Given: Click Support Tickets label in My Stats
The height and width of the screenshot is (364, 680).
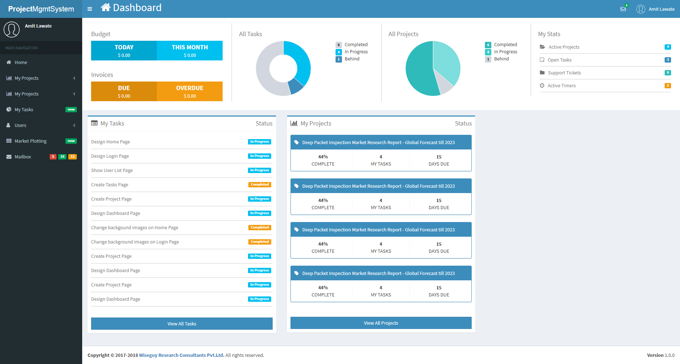Looking at the screenshot, I should pyautogui.click(x=565, y=73).
